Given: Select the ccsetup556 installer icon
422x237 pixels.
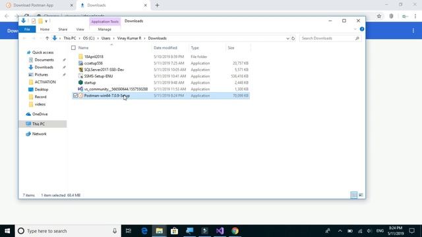Looking at the screenshot, I should (x=80, y=63).
